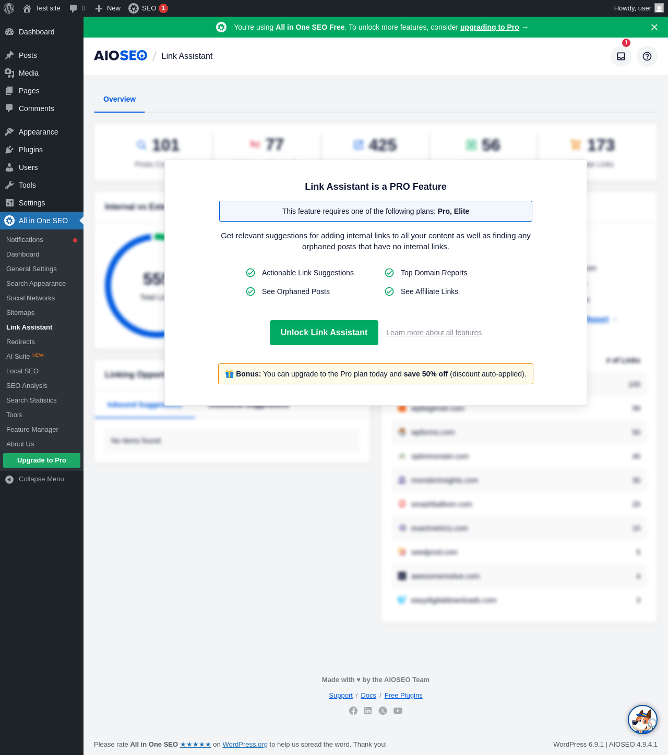The image size is (668, 755).
Task: Open the New content dropdown in admin bar
Action: tap(108, 8)
